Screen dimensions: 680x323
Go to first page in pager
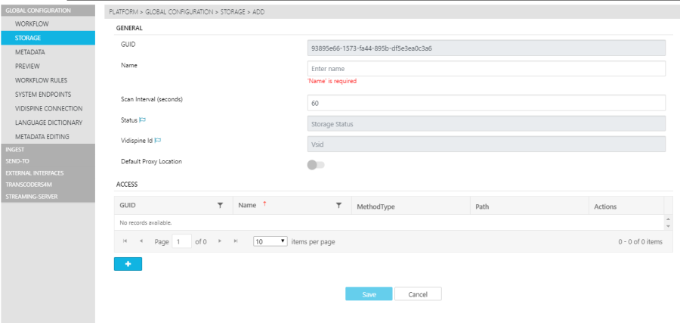pyautogui.click(x=125, y=241)
